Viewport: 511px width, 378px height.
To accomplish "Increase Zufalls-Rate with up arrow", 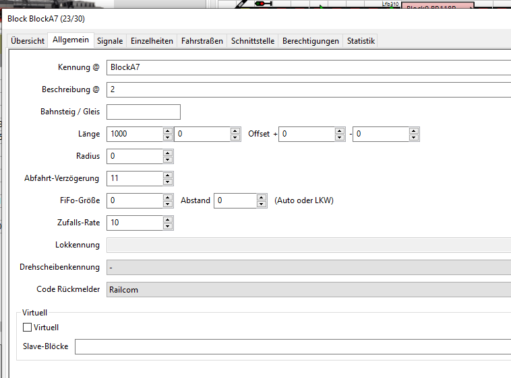I will 168,219.
